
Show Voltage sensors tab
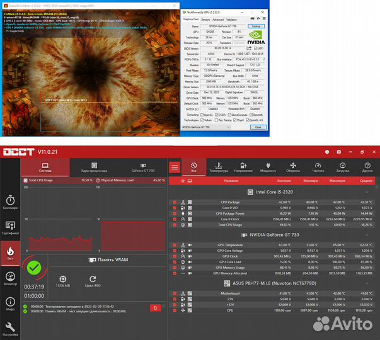(243, 167)
